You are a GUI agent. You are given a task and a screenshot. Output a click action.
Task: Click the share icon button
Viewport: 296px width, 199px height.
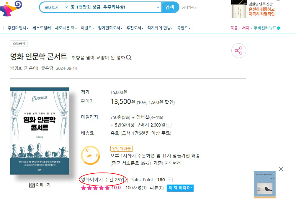(239, 51)
